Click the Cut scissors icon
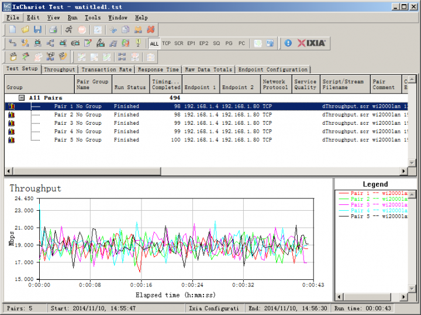Screen dimensions: 421x315 tap(113, 29)
